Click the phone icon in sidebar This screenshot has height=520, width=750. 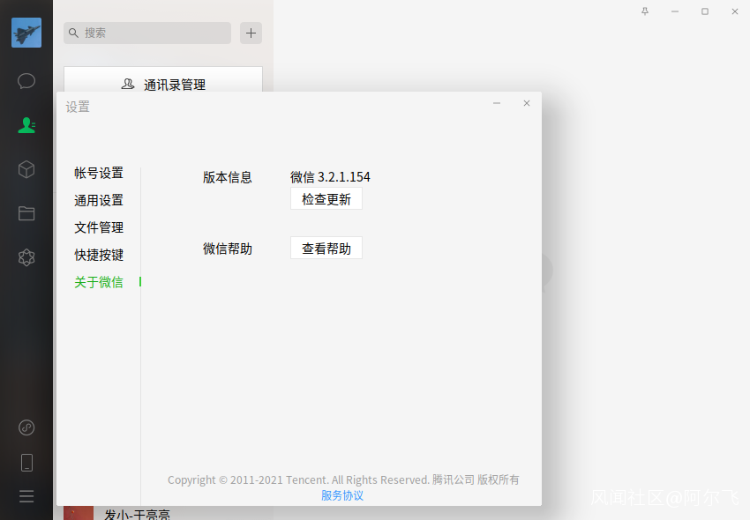tap(26, 463)
